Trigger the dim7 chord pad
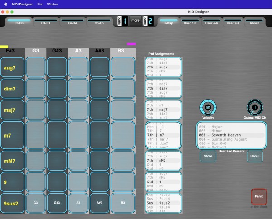This screenshot has width=272, height=219. (x=12, y=89)
